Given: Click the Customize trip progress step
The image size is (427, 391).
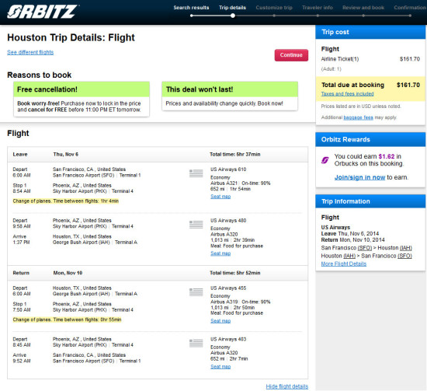Looking at the screenshot, I should click(274, 8).
